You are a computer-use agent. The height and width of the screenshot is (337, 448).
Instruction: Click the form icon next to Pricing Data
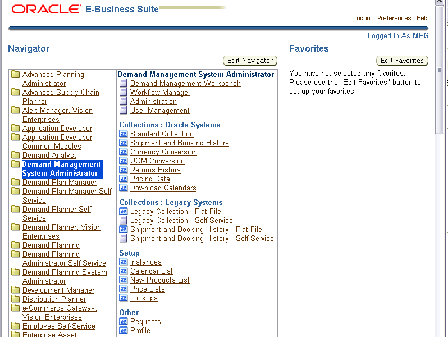pos(123,179)
